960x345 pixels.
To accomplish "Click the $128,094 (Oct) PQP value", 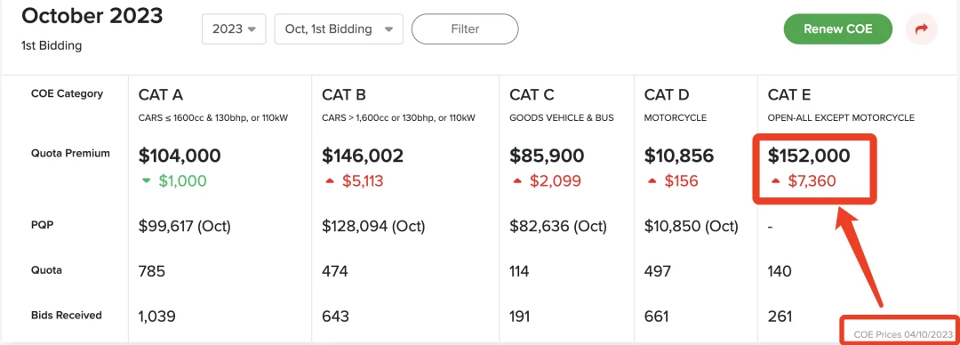I will (373, 226).
